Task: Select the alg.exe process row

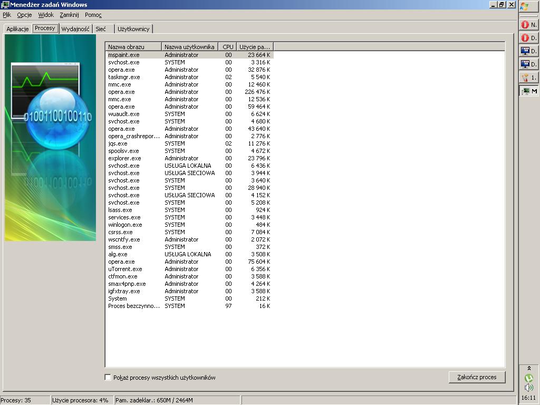Action: tap(189, 254)
